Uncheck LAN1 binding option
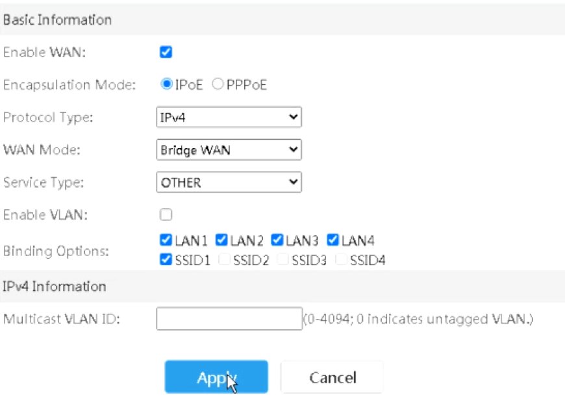Viewport: 565px width, 406px height. (x=166, y=240)
